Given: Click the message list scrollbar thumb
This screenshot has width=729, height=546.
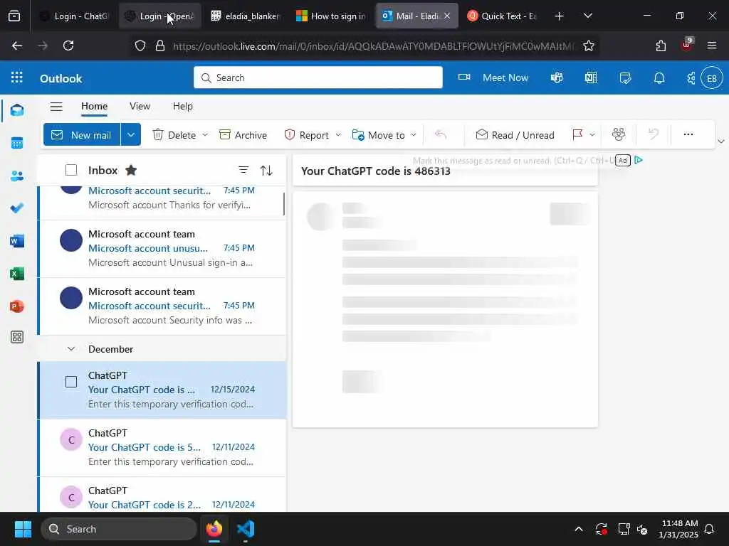Looking at the screenshot, I should click(x=283, y=204).
